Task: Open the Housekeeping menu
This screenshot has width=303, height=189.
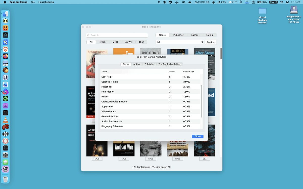Action: [x=46, y=2]
